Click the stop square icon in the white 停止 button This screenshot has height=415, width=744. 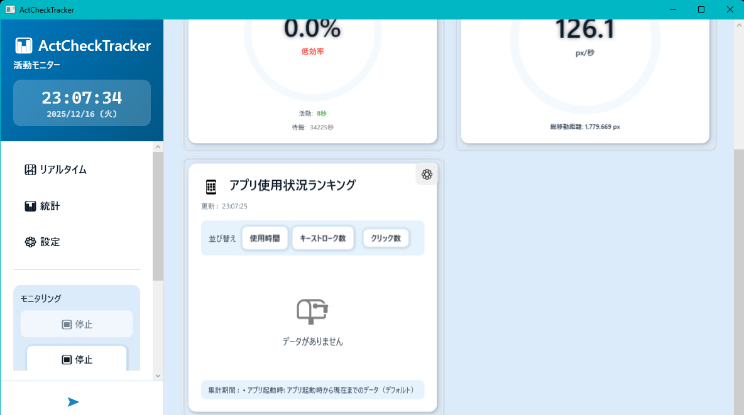[68, 359]
